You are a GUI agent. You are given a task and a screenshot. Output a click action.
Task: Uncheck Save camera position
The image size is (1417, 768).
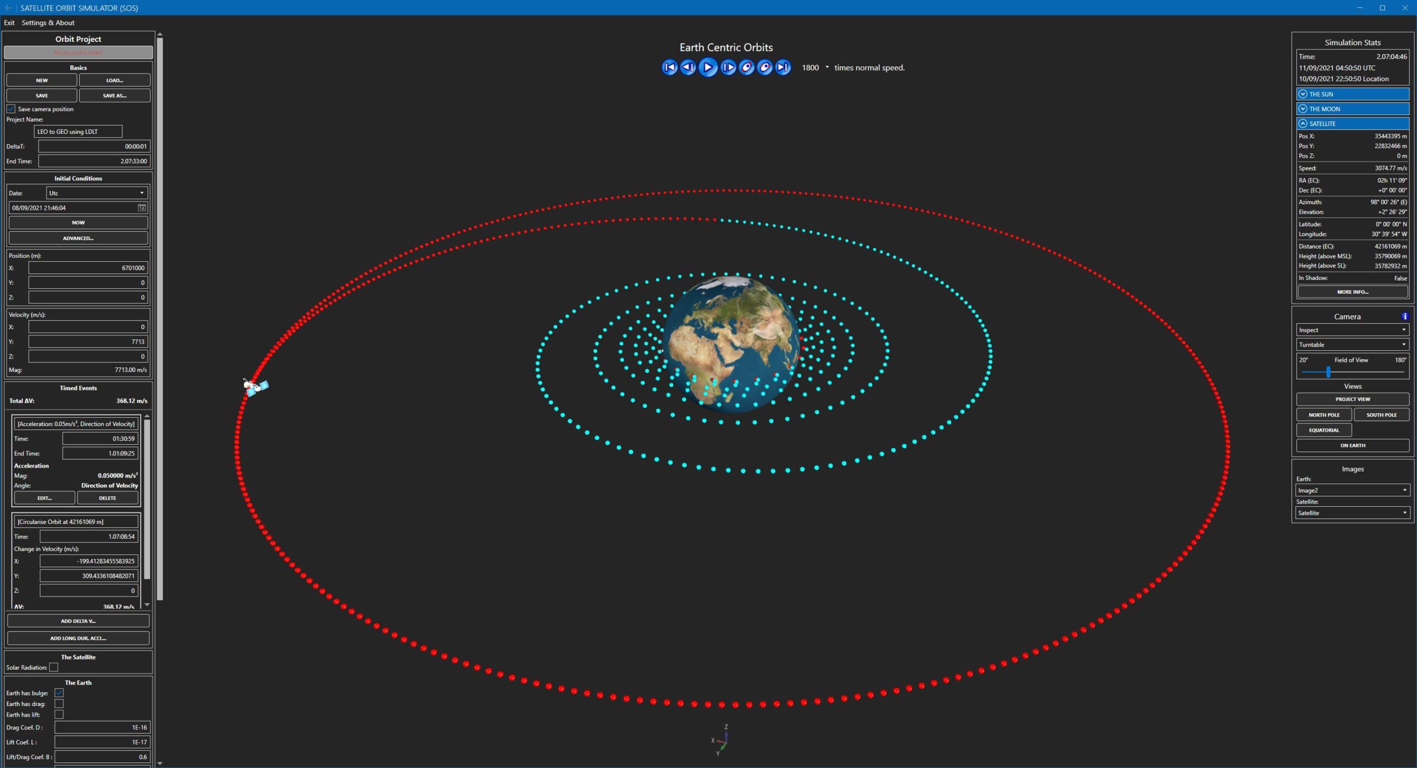11,109
